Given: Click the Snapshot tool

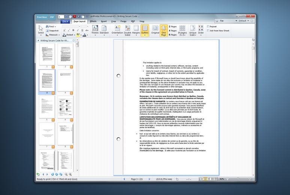Looking at the screenshot, I should [x=52, y=31].
